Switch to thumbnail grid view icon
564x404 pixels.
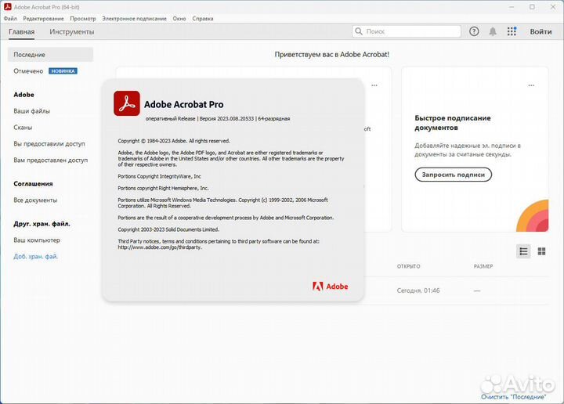click(541, 251)
